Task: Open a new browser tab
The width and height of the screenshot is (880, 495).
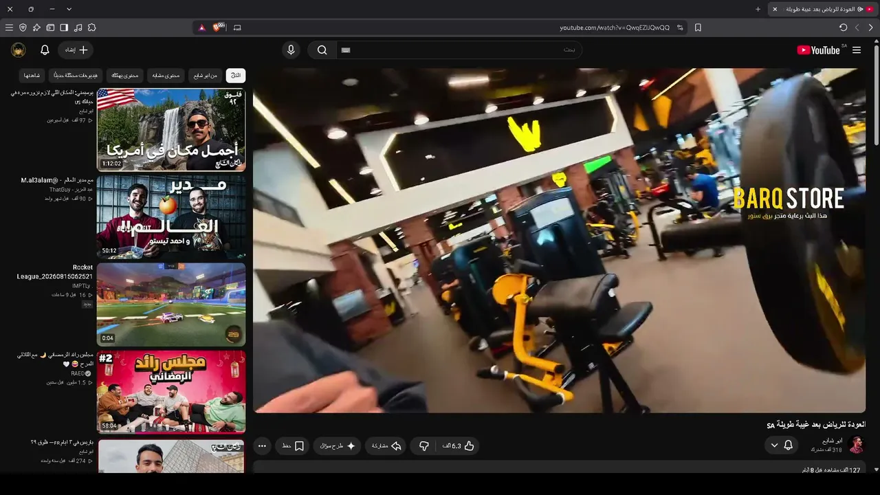Action: [x=758, y=9]
